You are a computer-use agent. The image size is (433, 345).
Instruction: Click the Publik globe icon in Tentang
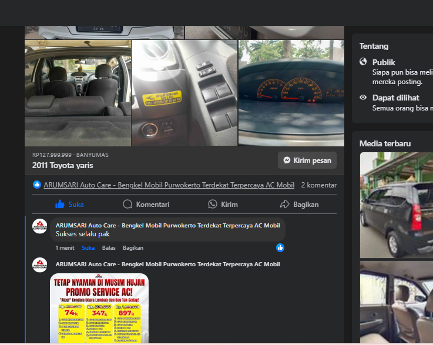pos(363,62)
